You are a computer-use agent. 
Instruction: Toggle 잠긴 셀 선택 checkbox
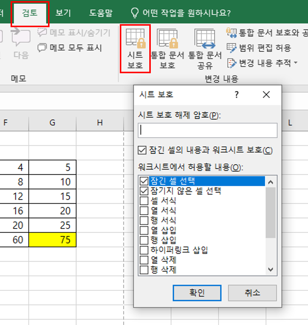[x=144, y=181]
